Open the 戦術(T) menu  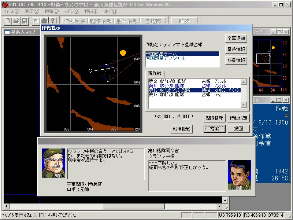pyautogui.click(x=90, y=11)
